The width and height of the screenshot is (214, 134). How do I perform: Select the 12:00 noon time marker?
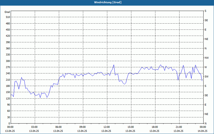click(107, 127)
